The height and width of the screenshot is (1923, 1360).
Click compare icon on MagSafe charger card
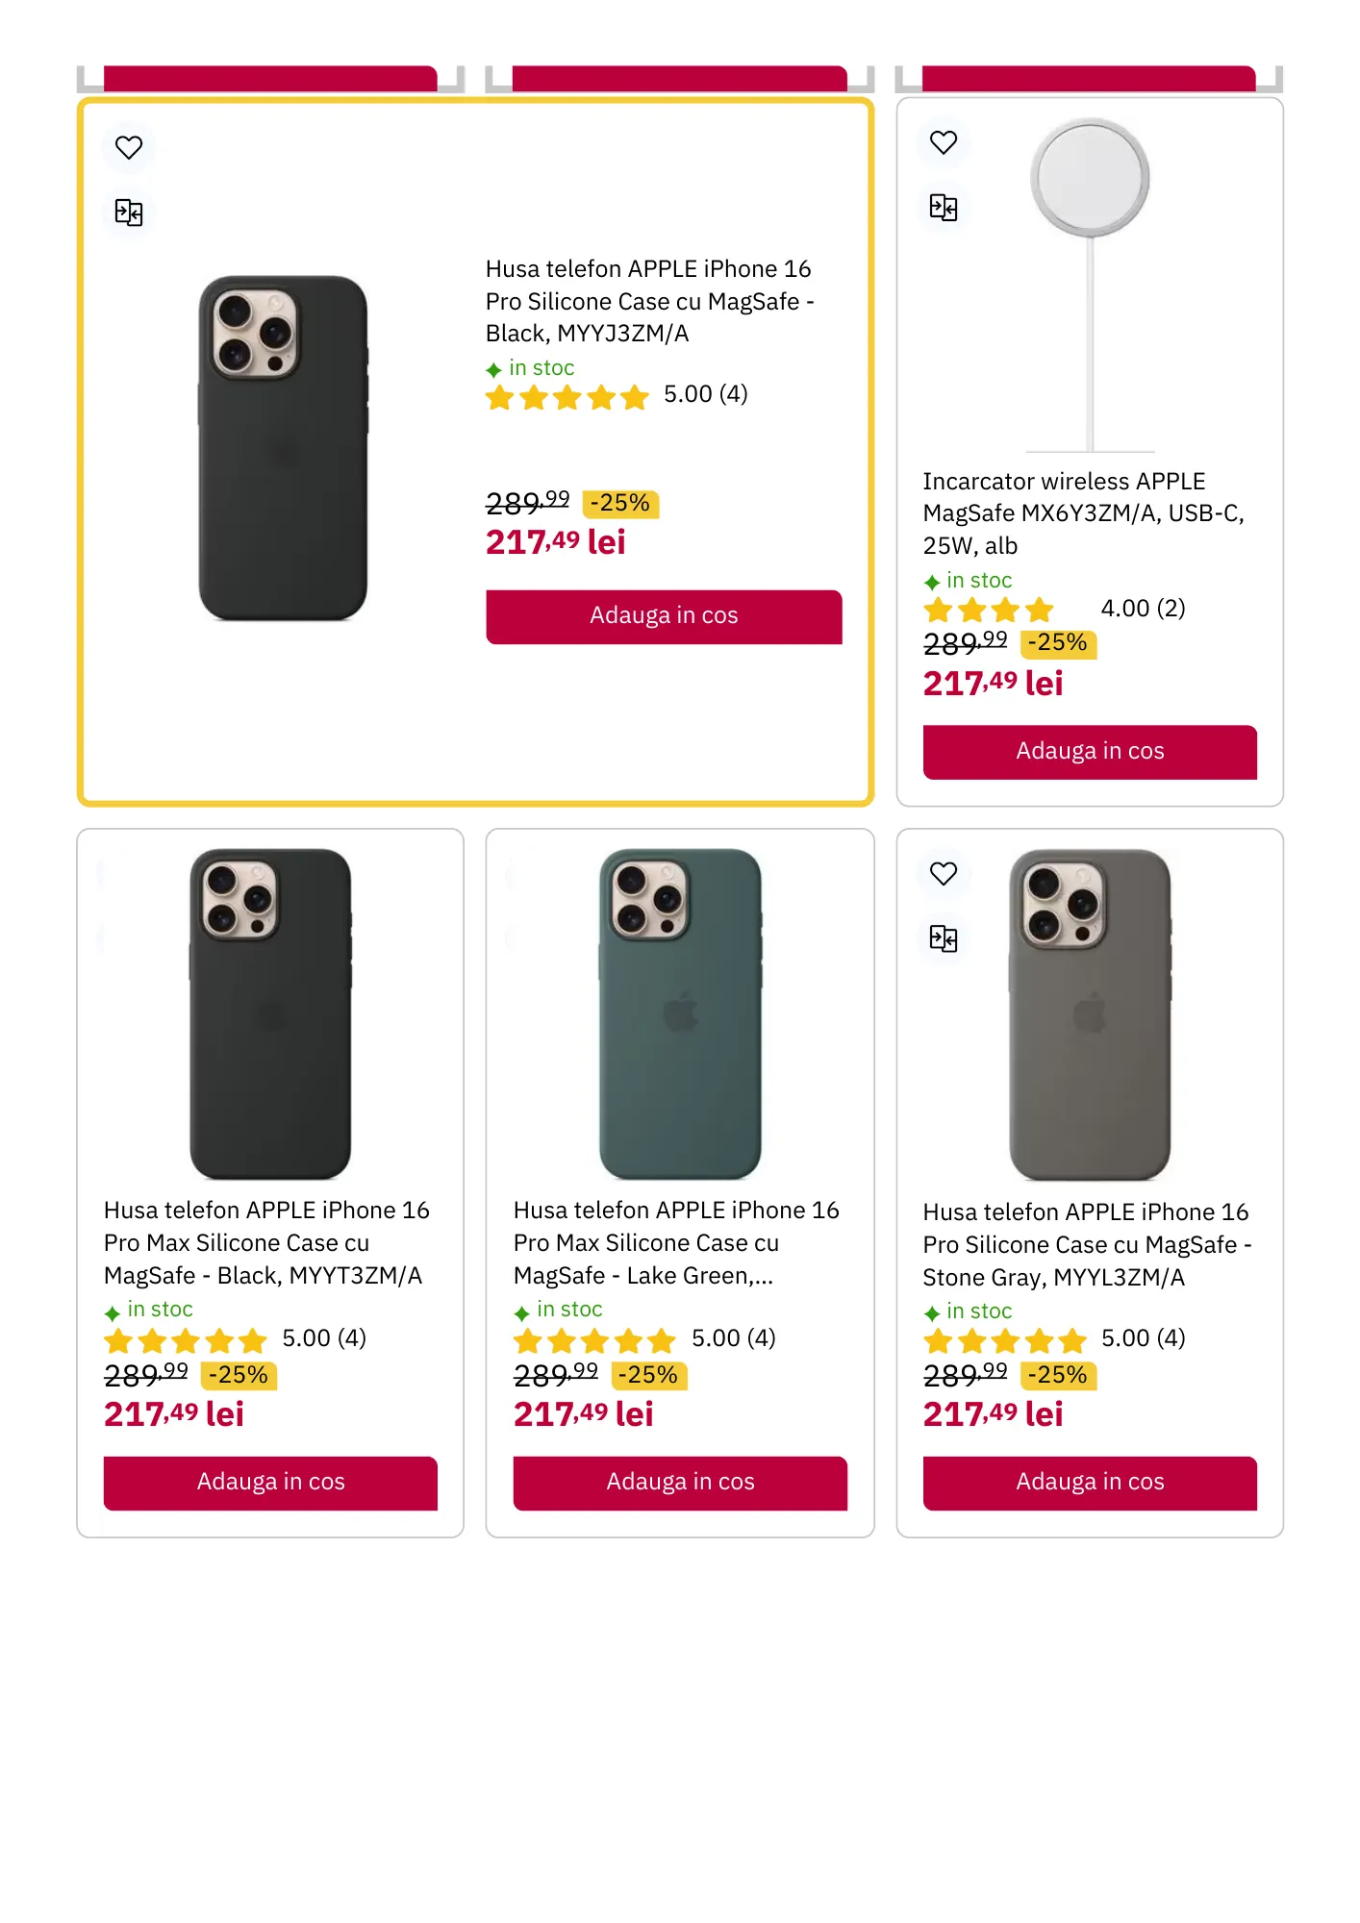click(944, 208)
